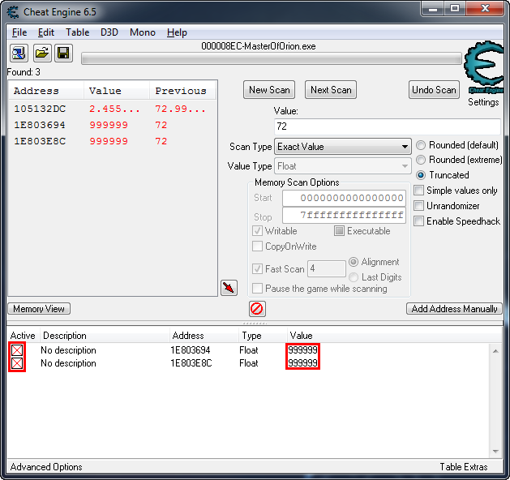
Task: Open the process selector icon
Action: [19, 53]
